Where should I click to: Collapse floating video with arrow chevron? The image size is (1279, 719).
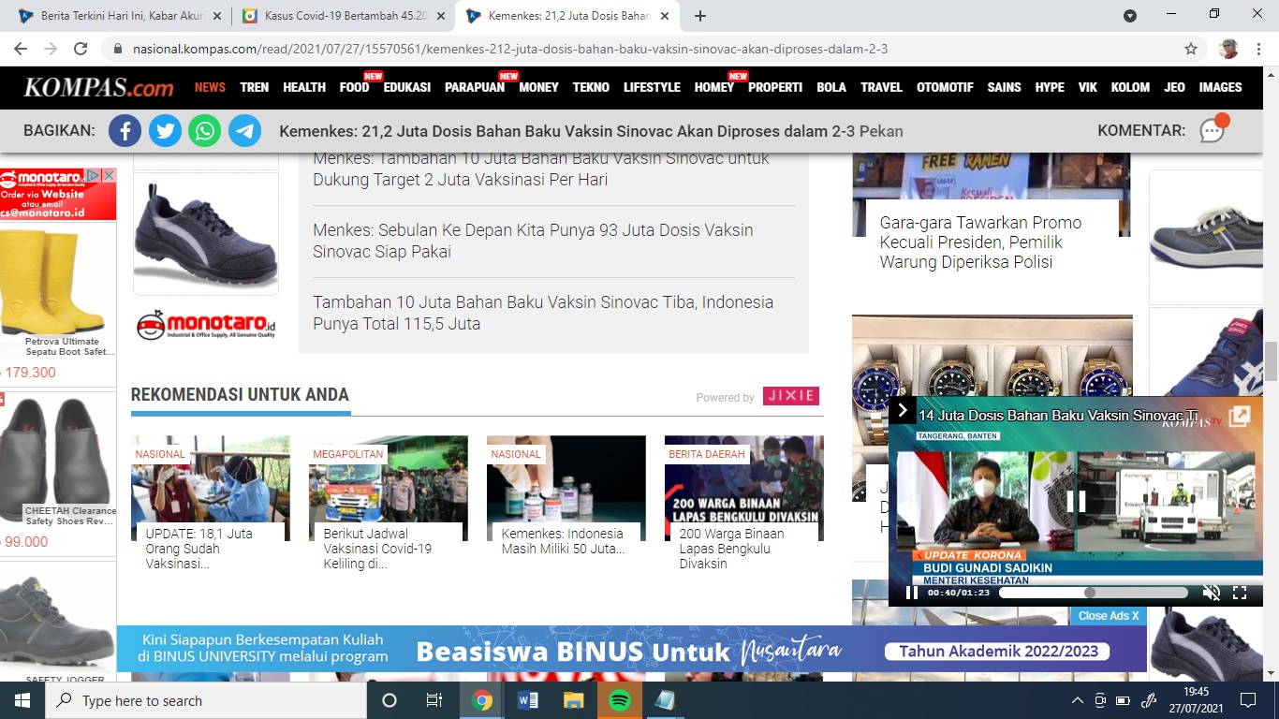(902, 410)
